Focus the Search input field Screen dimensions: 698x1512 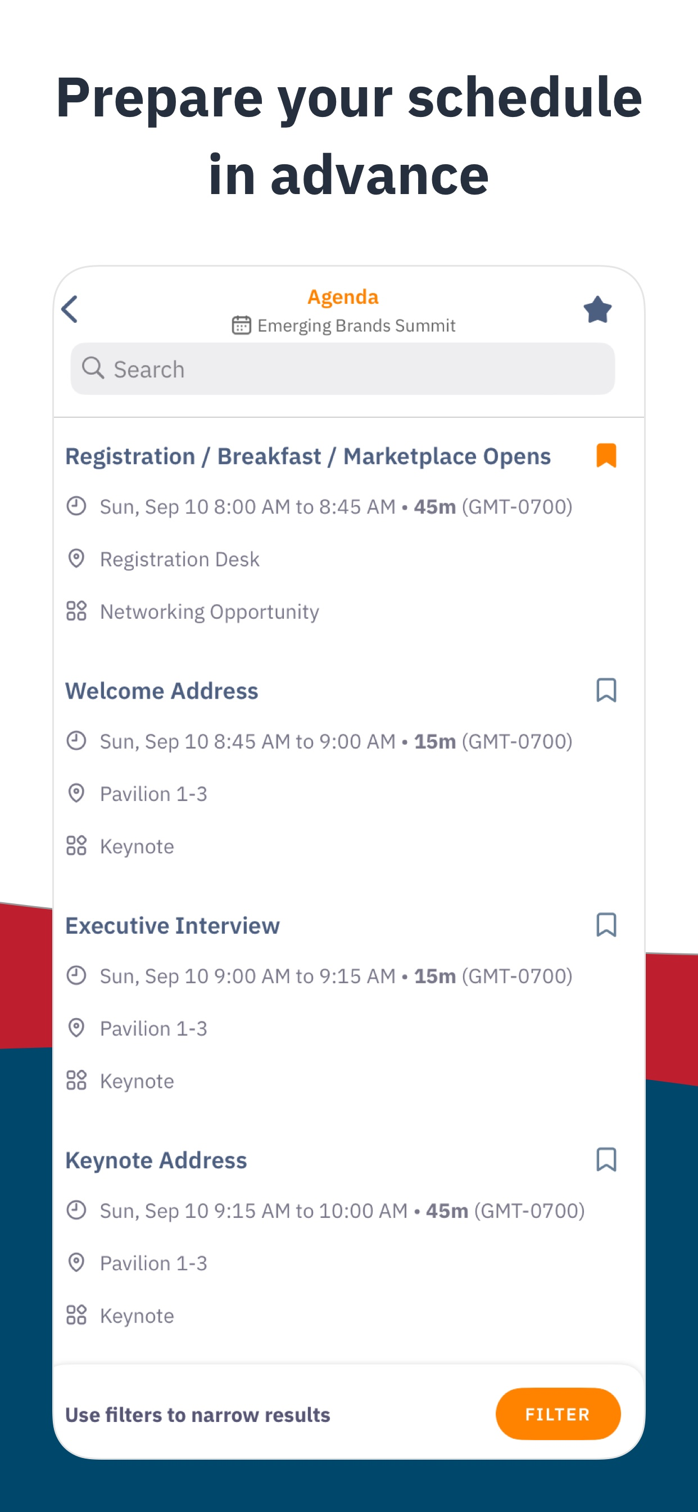click(343, 368)
